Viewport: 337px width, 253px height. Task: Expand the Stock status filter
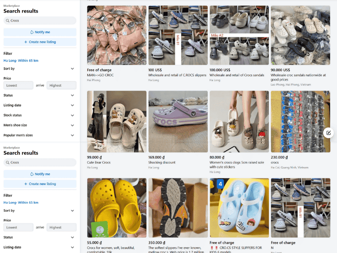(40, 115)
